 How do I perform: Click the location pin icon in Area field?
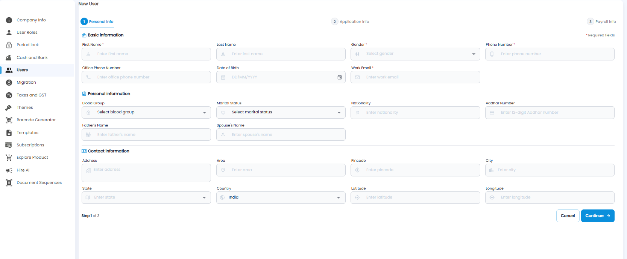tap(223, 170)
